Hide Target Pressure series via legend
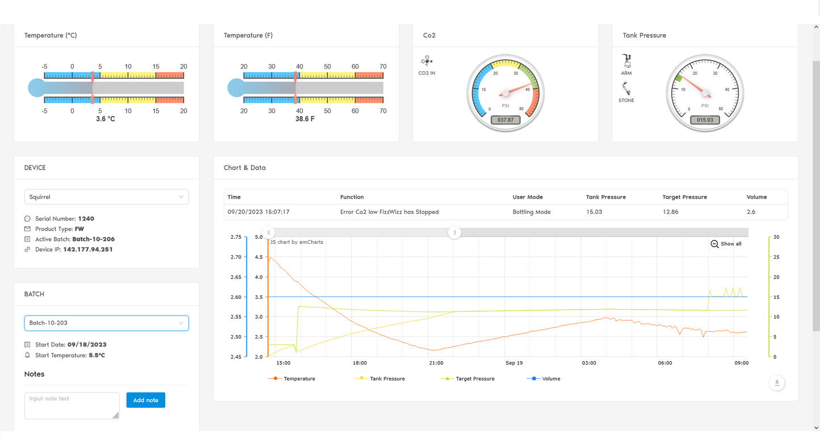The height and width of the screenshot is (444, 820). tap(468, 379)
